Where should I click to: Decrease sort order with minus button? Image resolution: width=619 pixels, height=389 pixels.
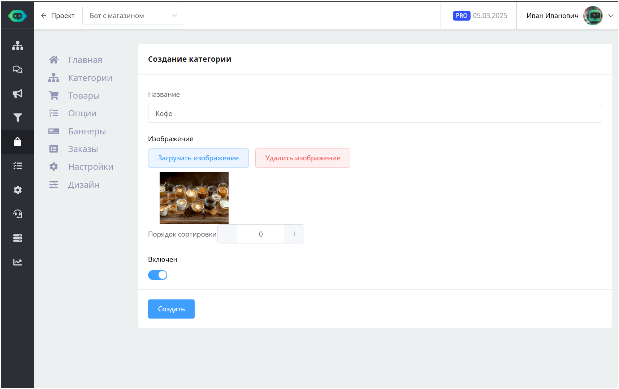coord(228,234)
